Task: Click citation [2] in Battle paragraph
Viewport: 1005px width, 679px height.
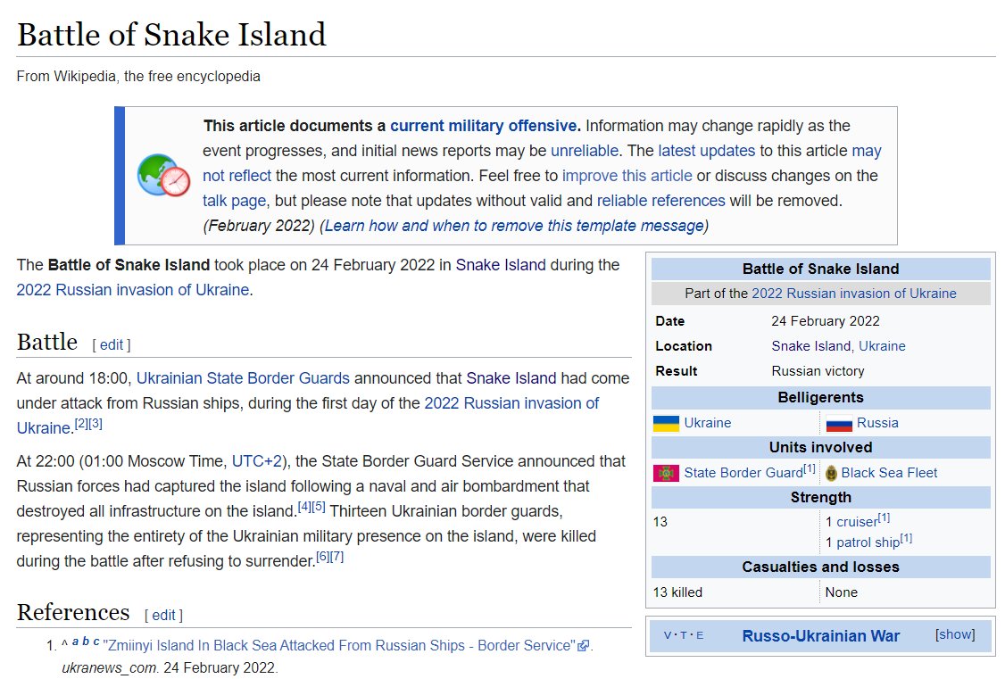Action: coord(81,424)
